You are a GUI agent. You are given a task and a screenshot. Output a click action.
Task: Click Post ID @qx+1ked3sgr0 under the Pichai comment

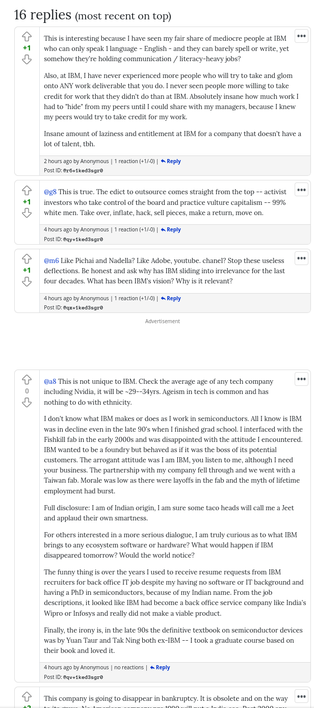click(83, 307)
